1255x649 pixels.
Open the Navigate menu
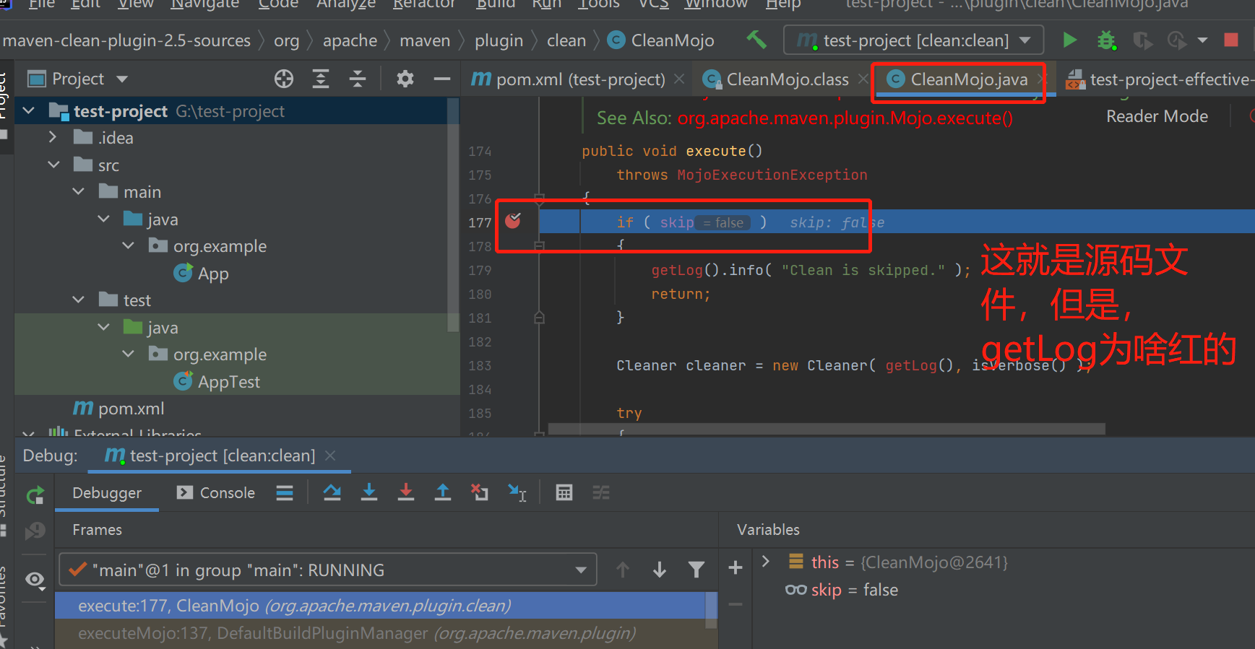coord(204,4)
